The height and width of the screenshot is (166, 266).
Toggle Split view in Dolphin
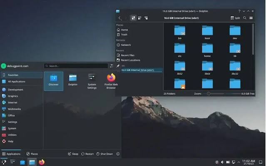(x=235, y=18)
